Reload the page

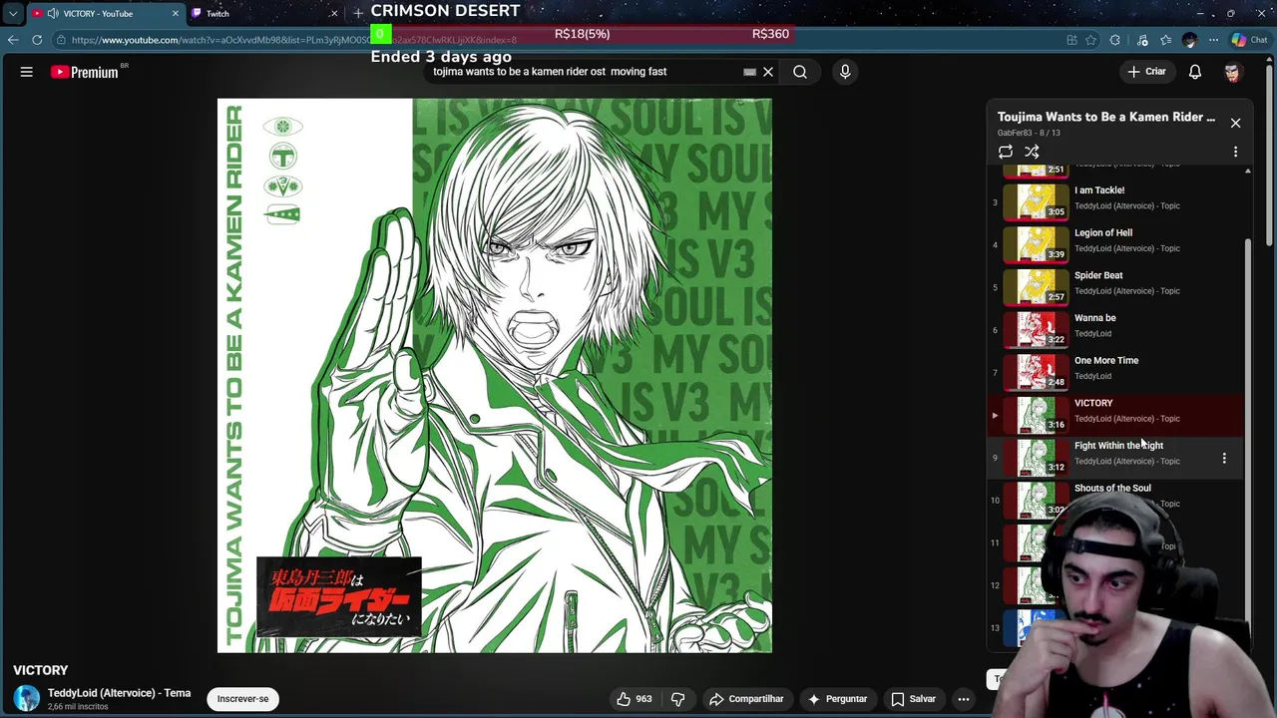(37, 40)
